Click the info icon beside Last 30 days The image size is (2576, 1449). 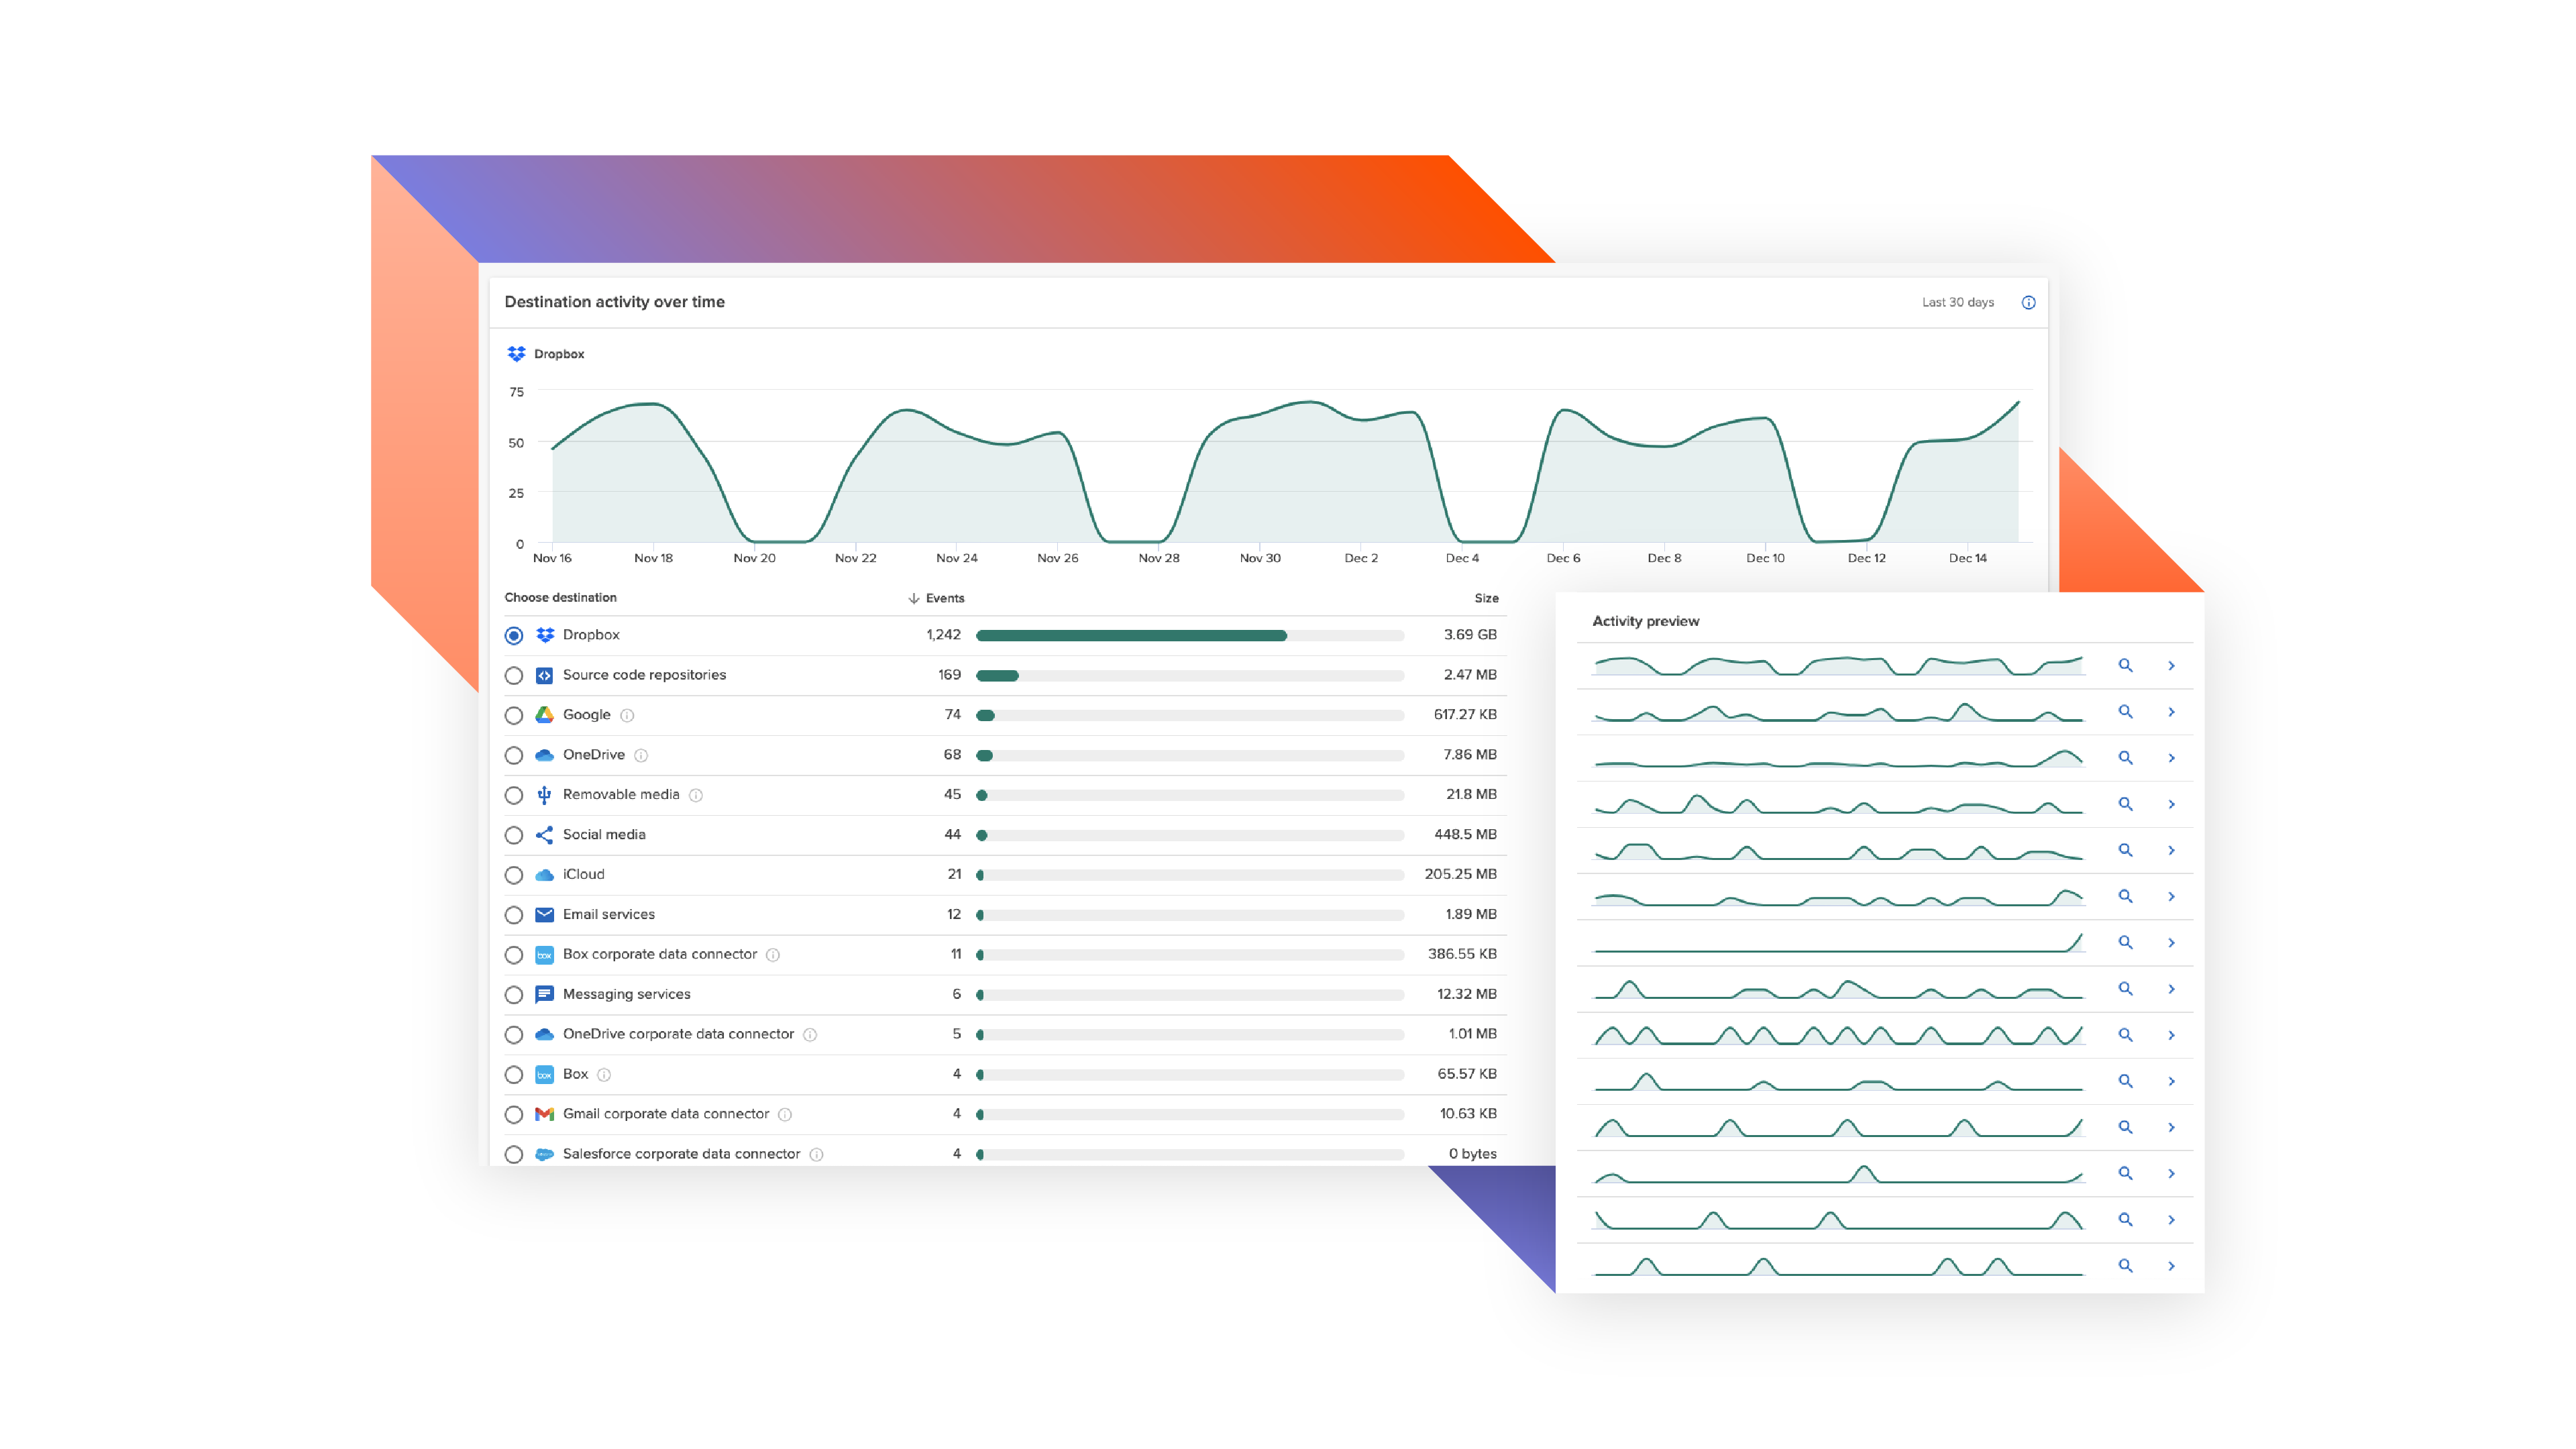(2028, 302)
